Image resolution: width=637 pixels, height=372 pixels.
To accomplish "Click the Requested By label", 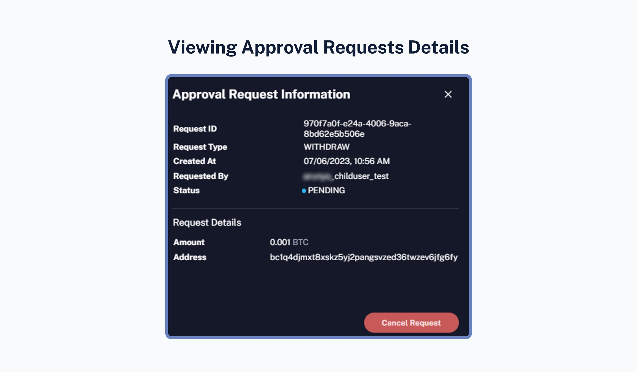I will pyautogui.click(x=201, y=176).
